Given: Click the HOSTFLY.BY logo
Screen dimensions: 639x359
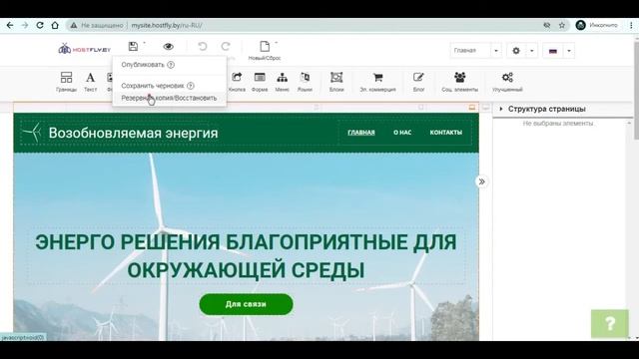Looking at the screenshot, I should pyautogui.click(x=84, y=49).
